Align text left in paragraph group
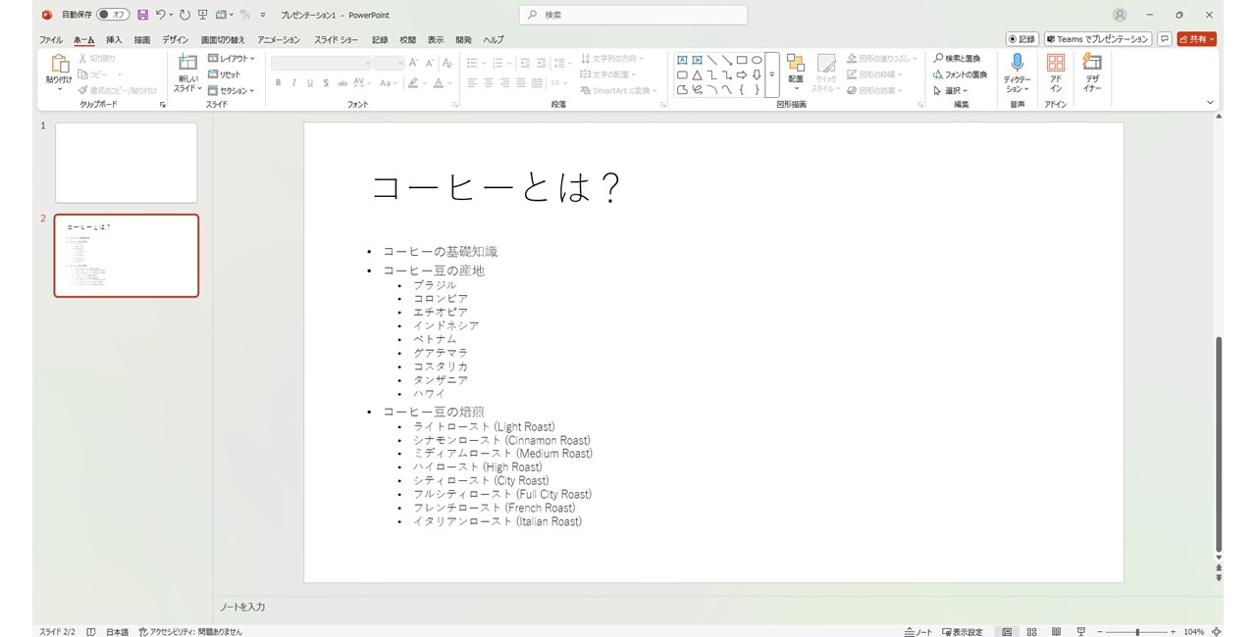 (x=472, y=83)
